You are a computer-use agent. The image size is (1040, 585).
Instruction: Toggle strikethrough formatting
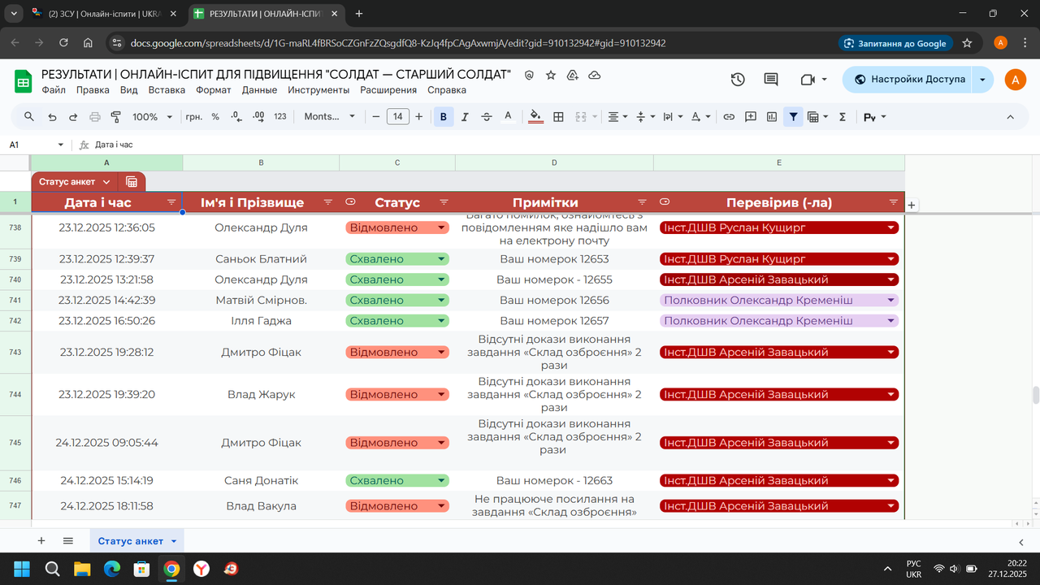coord(487,117)
